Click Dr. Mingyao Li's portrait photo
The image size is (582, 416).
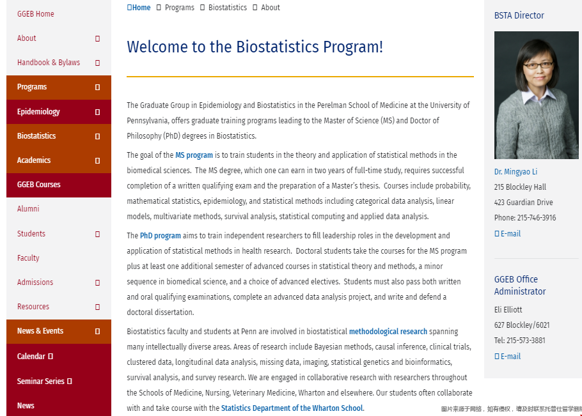point(536,95)
